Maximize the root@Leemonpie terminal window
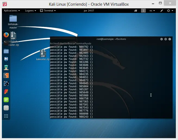 [x=165, y=39]
